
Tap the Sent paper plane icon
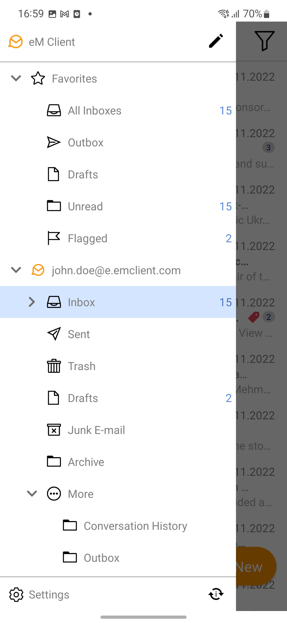pos(54,334)
